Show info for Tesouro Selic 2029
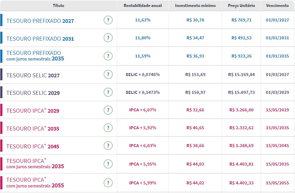The image size is (295, 193). (108, 92)
